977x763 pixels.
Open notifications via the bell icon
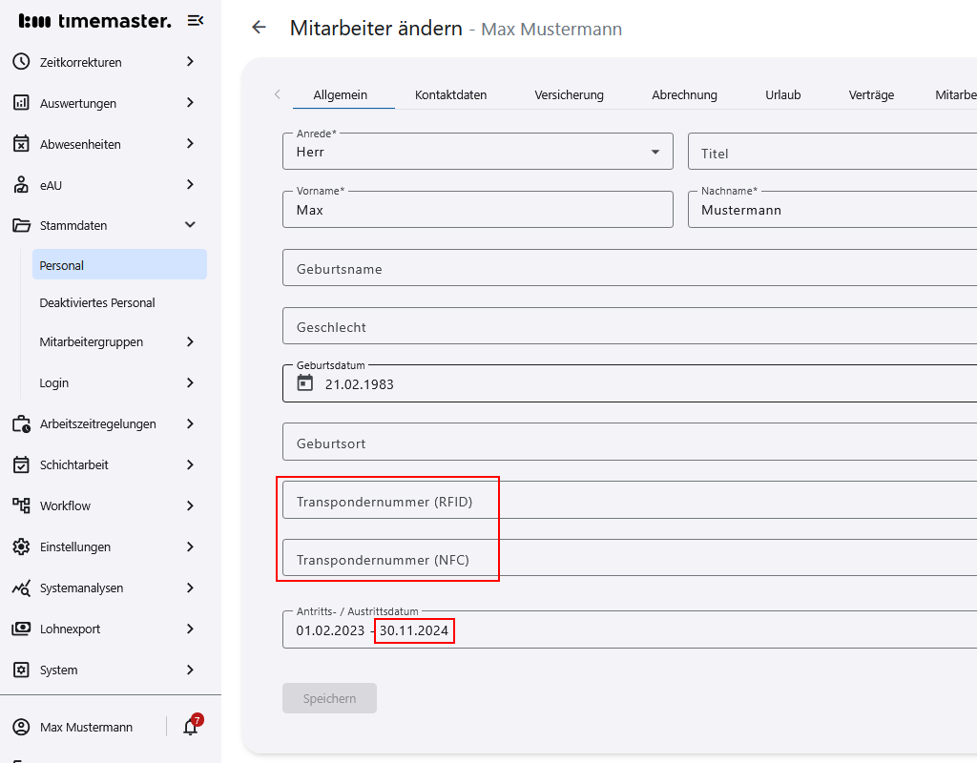pyautogui.click(x=188, y=727)
